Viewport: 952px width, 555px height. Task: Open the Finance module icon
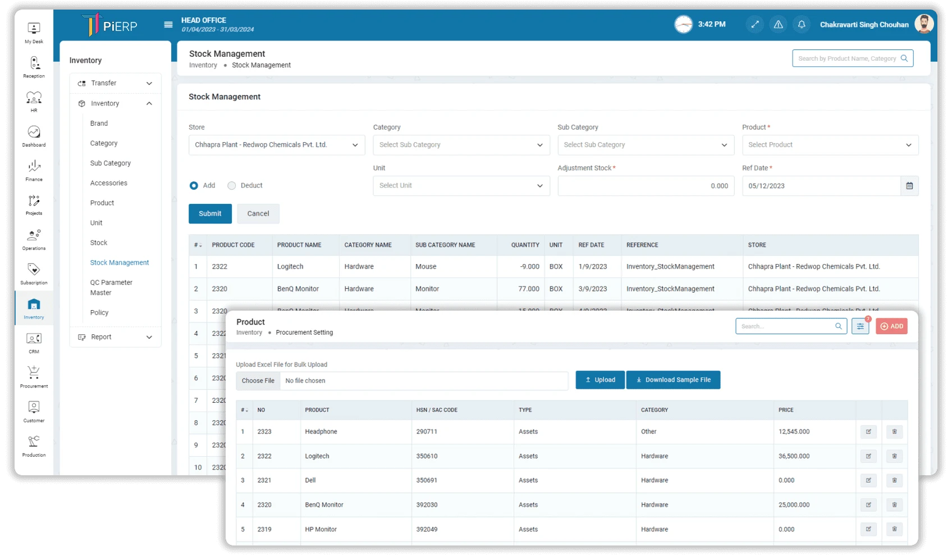point(34,171)
